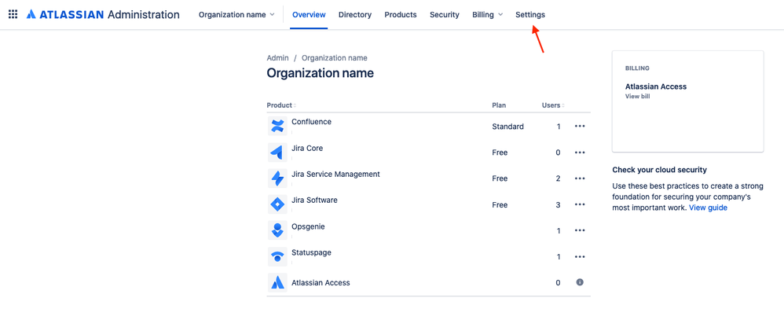This screenshot has height=320, width=784.
Task: Open more actions menu for Jira Core
Action: [x=580, y=153]
